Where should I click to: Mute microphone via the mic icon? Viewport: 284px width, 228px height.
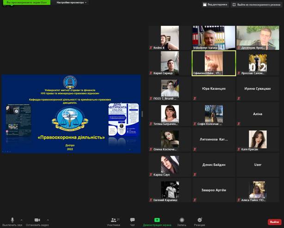[12, 220]
